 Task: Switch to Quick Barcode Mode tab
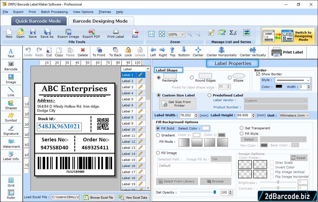click(x=39, y=21)
